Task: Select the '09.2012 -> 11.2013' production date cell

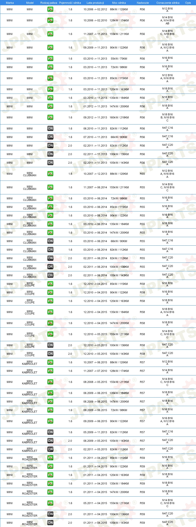Action: (95, 117)
